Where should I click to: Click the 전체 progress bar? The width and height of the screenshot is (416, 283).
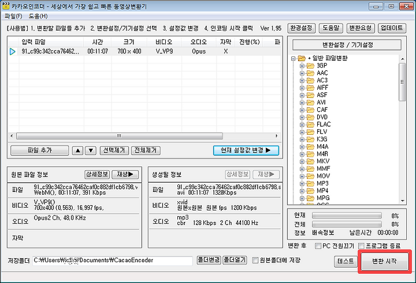pyautogui.click(x=347, y=224)
